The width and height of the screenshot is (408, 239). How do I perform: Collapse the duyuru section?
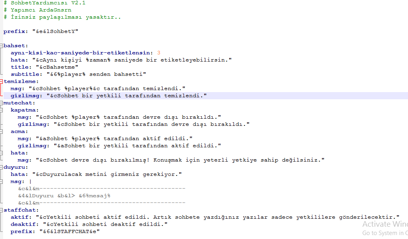pyautogui.click(x=2, y=167)
